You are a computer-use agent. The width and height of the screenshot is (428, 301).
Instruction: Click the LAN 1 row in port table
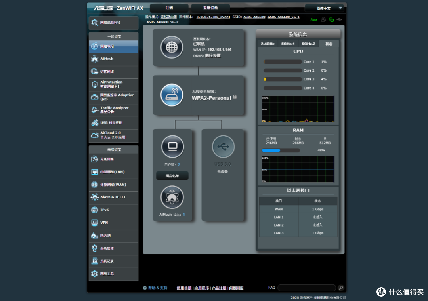298,217
